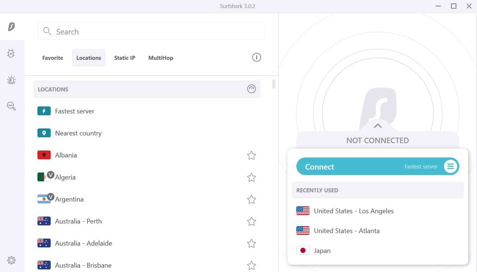Click the Fastest server lightning icon

point(44,111)
